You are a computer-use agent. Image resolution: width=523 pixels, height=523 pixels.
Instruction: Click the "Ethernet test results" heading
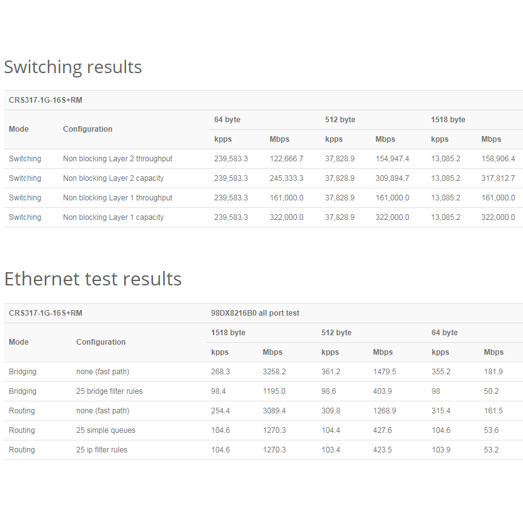point(93,279)
